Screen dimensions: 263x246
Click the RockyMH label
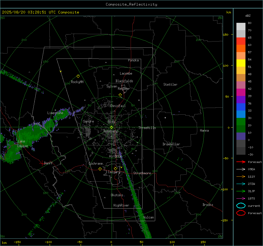pos(77,82)
